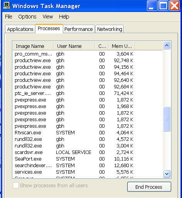Screen dimensions: 182x198
Task: Go to the Networking tab
Action: click(110, 29)
